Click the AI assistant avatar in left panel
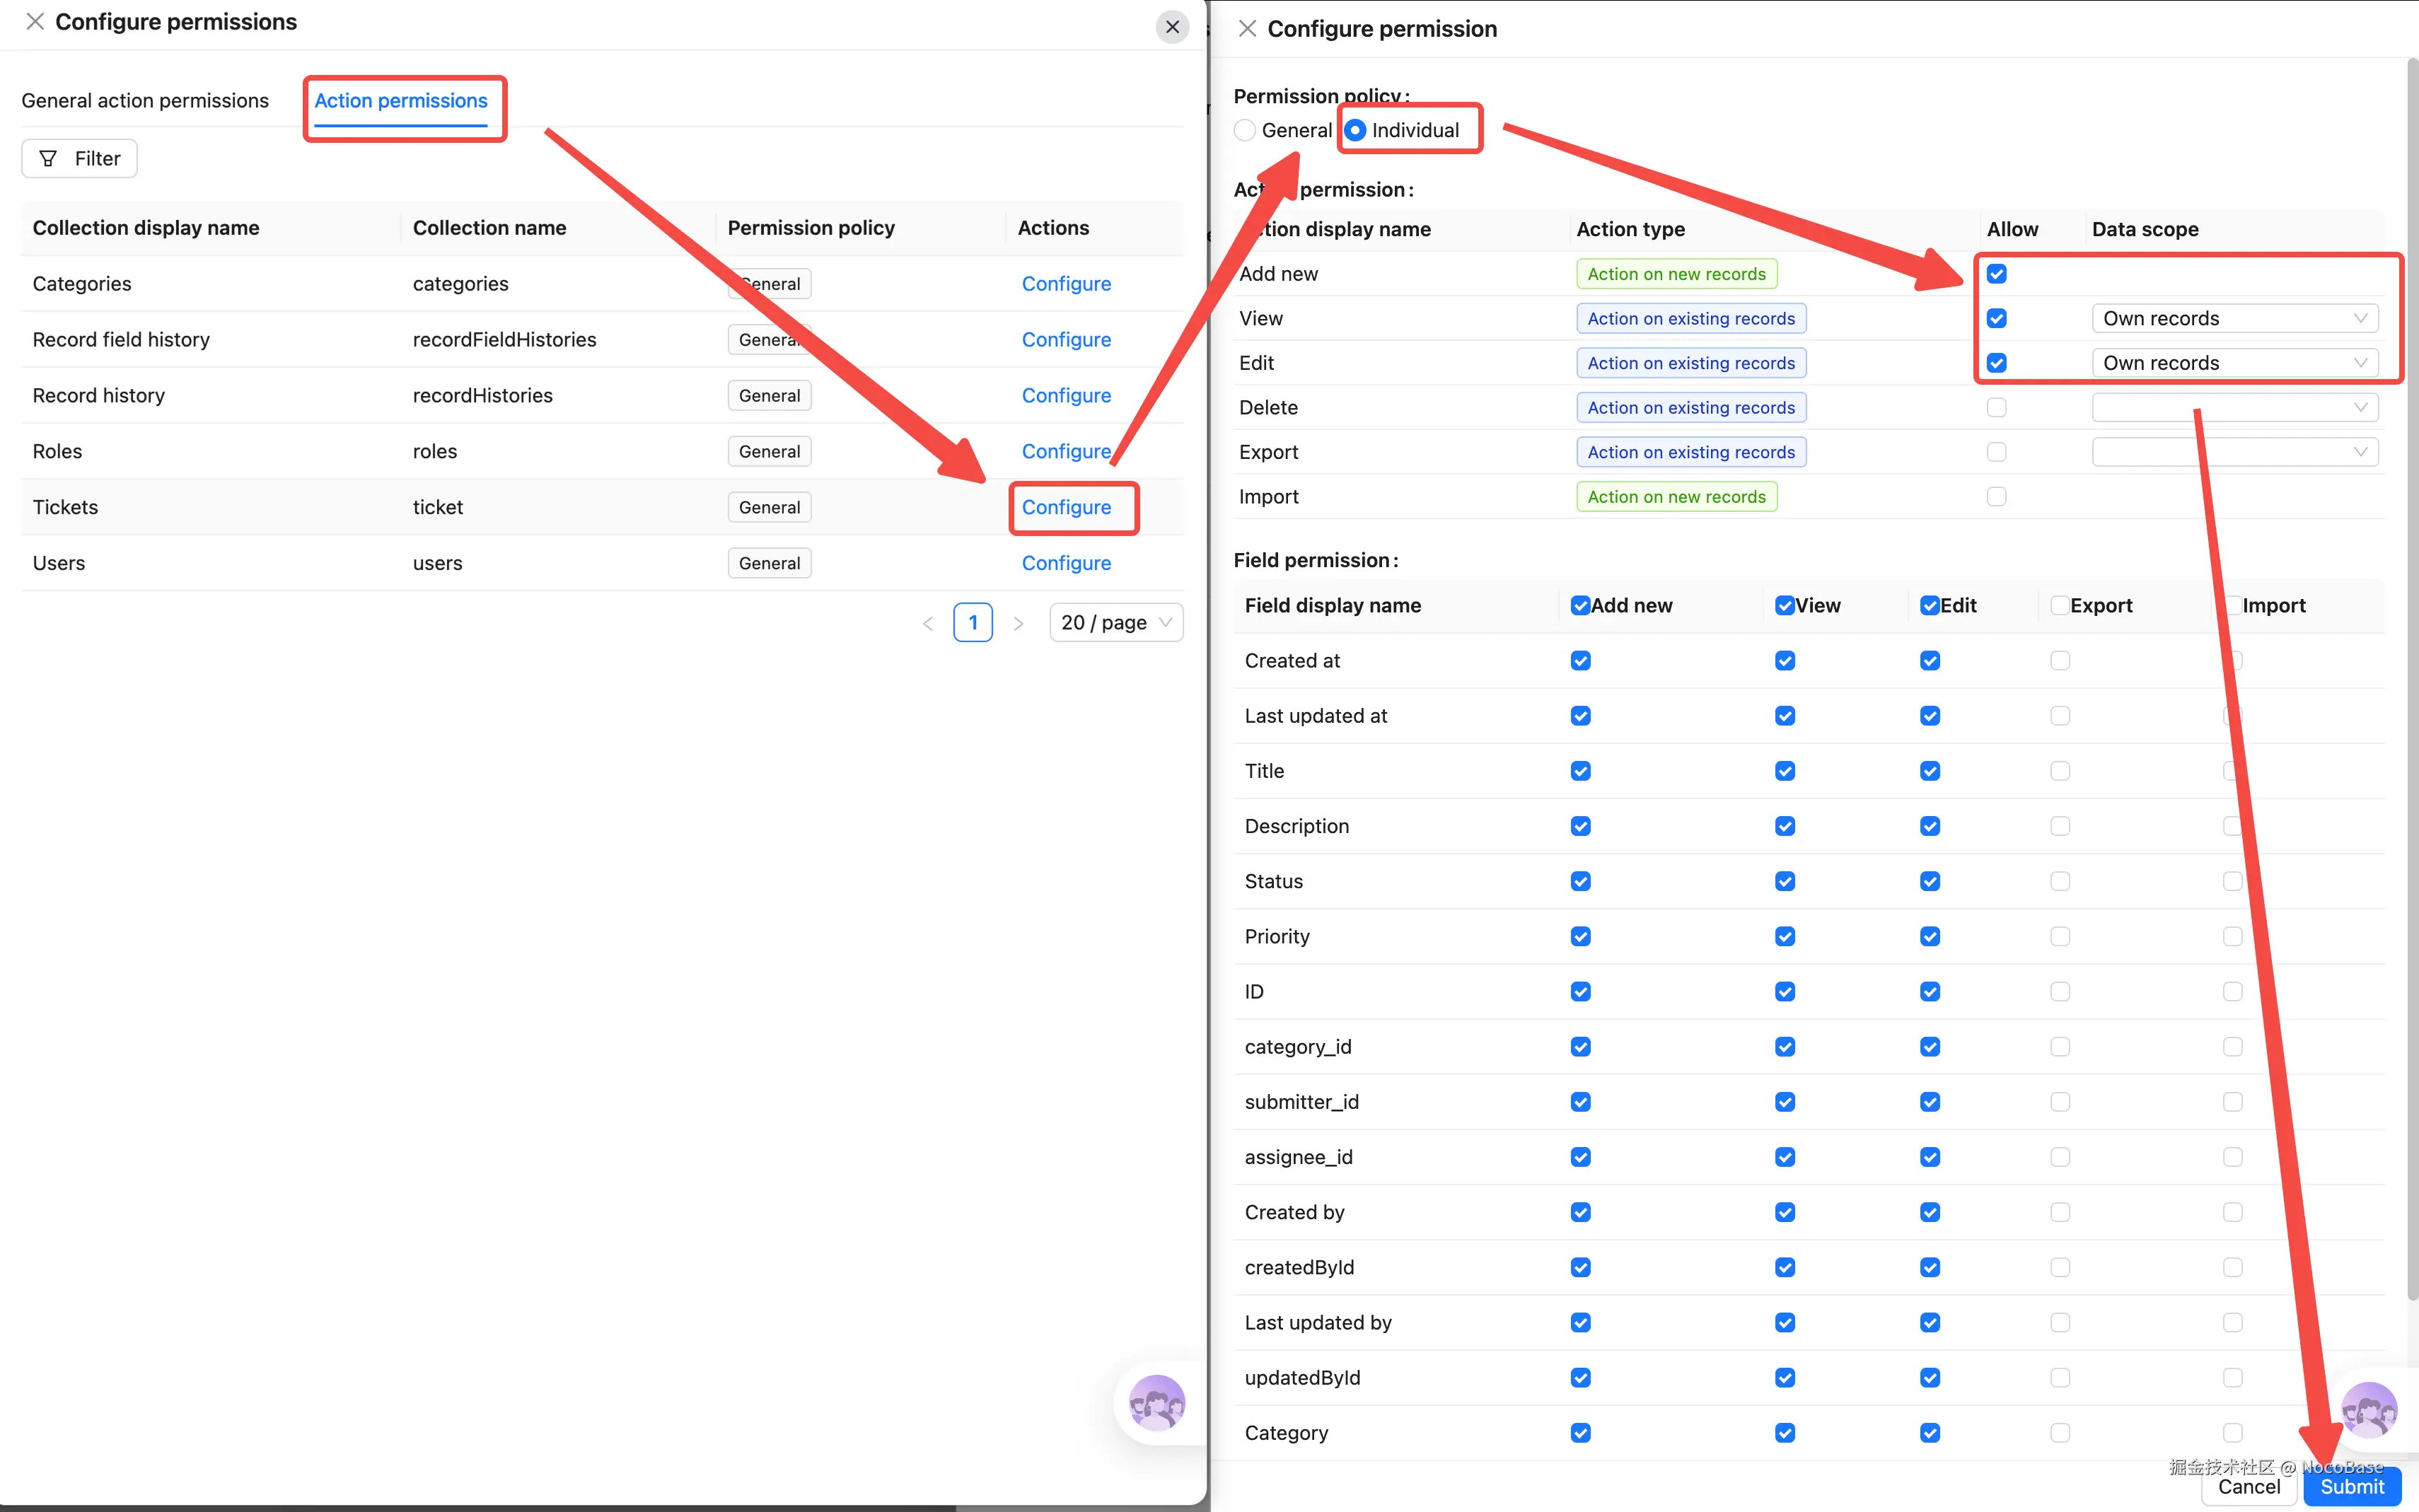The image size is (2419, 1512). pyautogui.click(x=1156, y=1403)
